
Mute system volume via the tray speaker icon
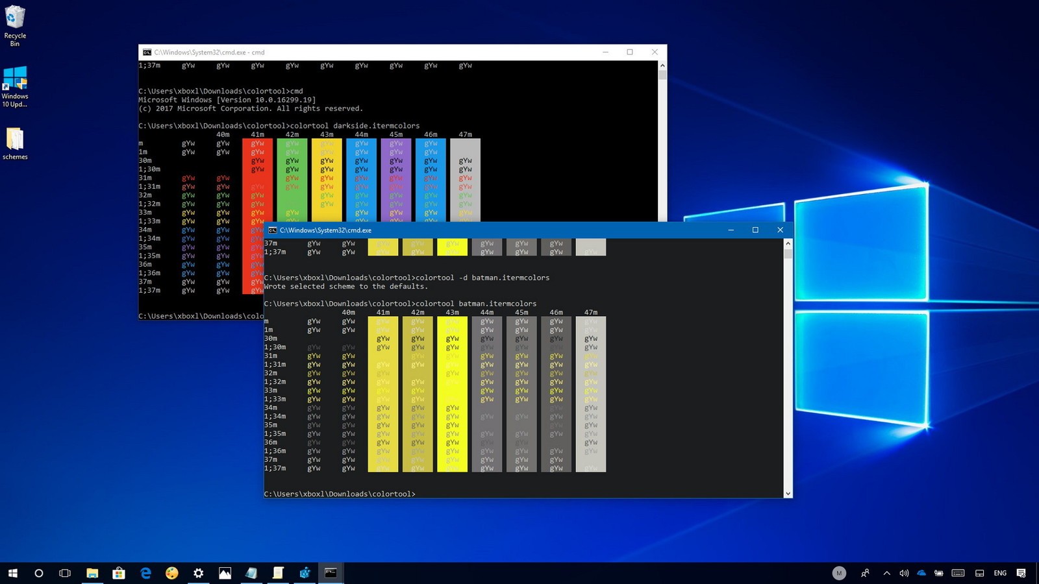click(x=904, y=573)
